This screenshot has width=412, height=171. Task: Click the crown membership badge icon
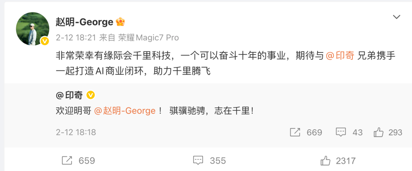[x=120, y=21]
